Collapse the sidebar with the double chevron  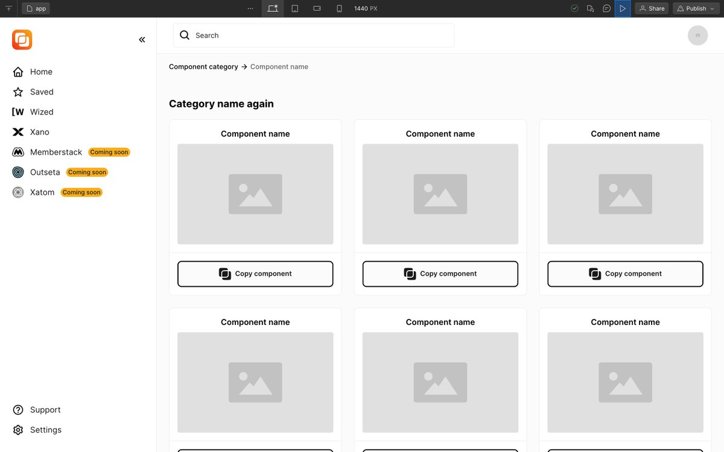[142, 40]
